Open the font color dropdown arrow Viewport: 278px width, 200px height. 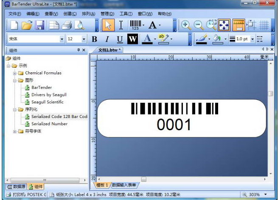tap(155, 39)
